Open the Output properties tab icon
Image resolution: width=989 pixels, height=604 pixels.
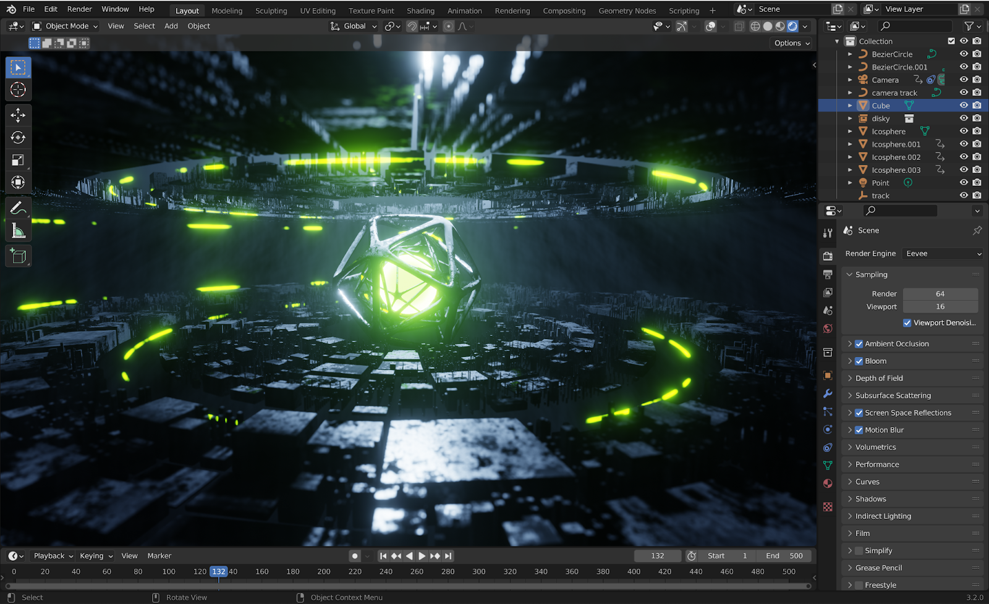(828, 274)
